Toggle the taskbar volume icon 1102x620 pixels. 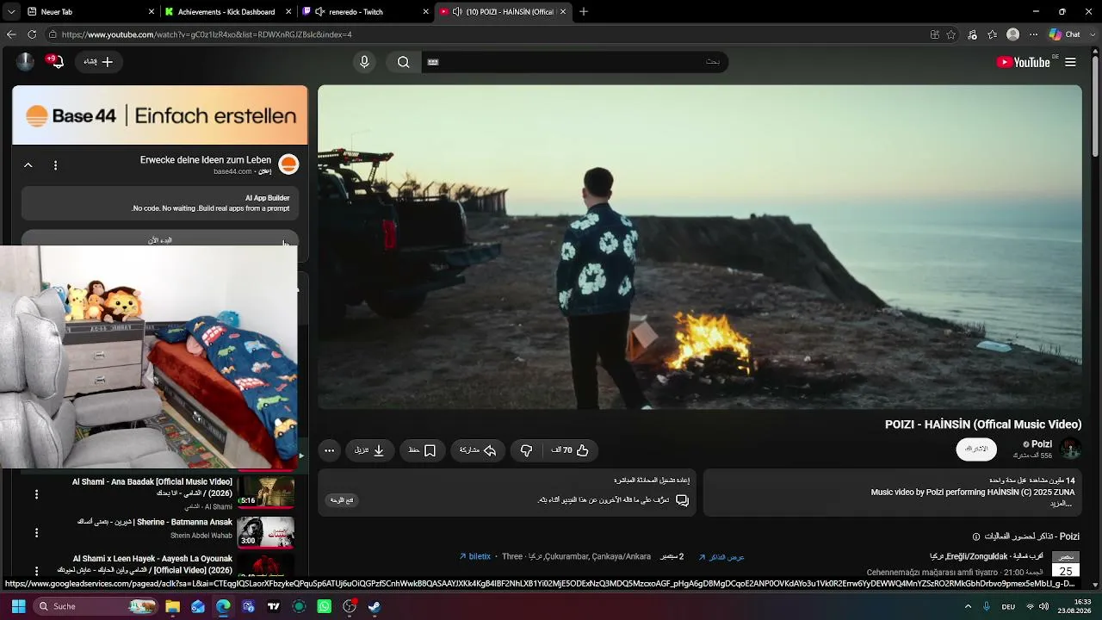(x=1044, y=606)
